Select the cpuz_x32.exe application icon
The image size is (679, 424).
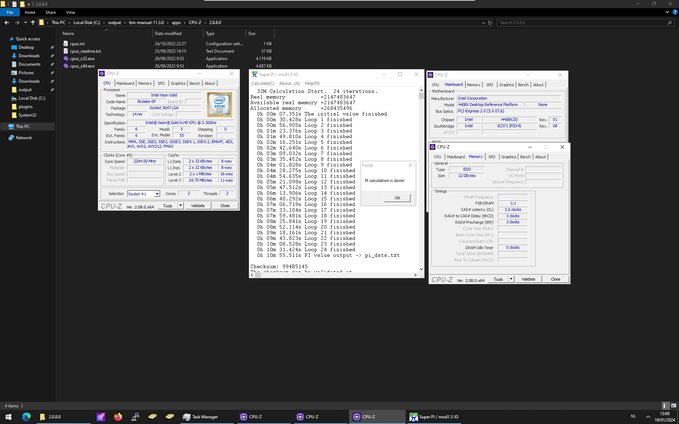click(65, 58)
